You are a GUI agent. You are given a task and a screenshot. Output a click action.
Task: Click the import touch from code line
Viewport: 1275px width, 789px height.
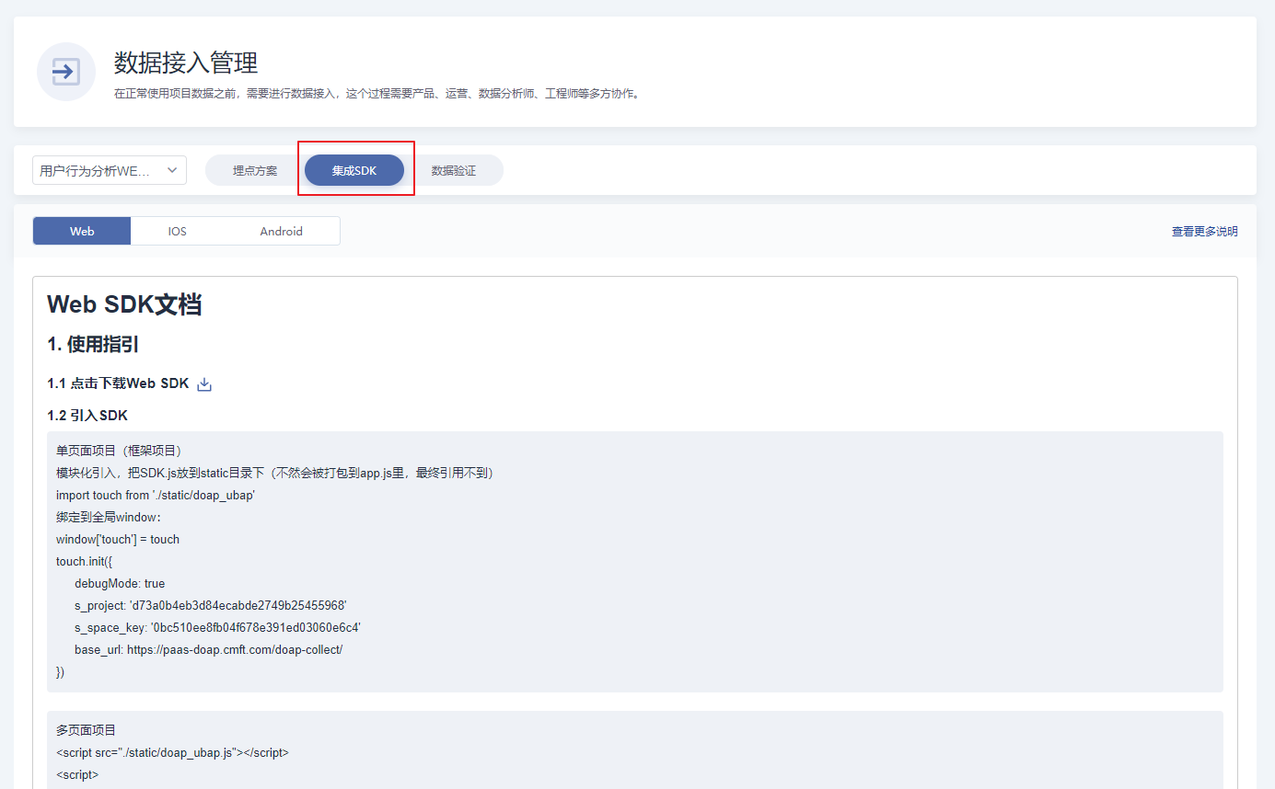pos(156,495)
